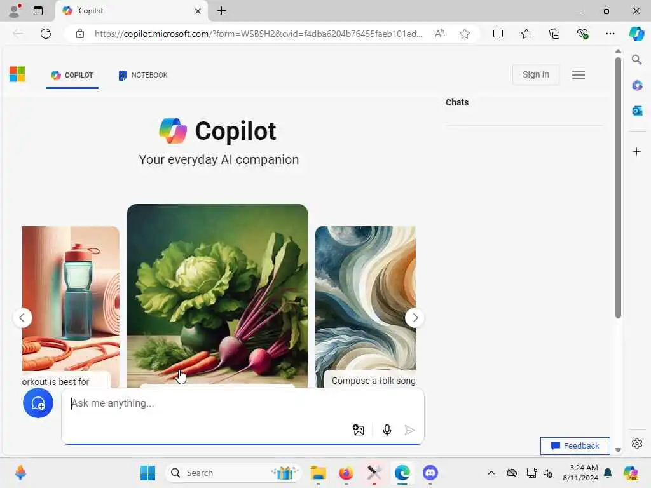
Task: Open a new browser tab with plus button
Action: [222, 11]
